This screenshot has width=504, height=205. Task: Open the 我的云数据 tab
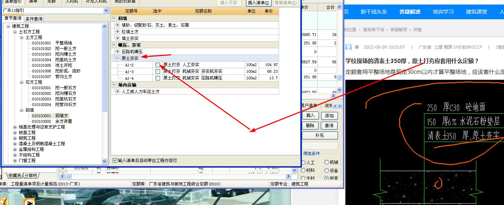point(125,2)
